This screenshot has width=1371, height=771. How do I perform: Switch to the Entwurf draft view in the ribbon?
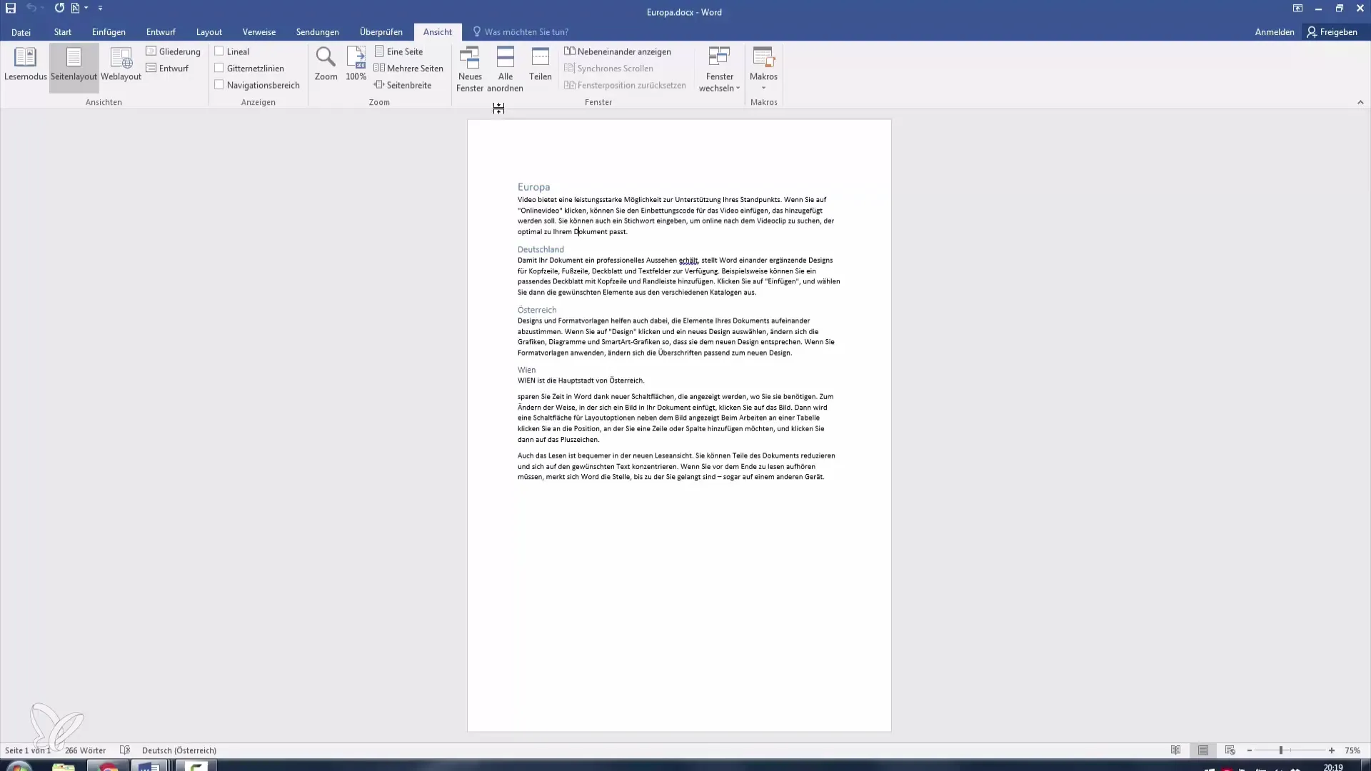(167, 68)
